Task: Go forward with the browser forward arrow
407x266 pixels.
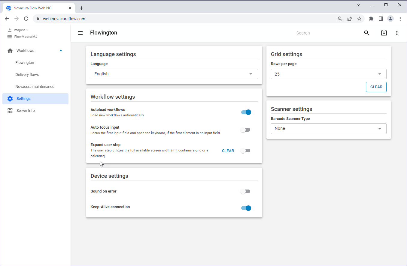Action: click(17, 19)
